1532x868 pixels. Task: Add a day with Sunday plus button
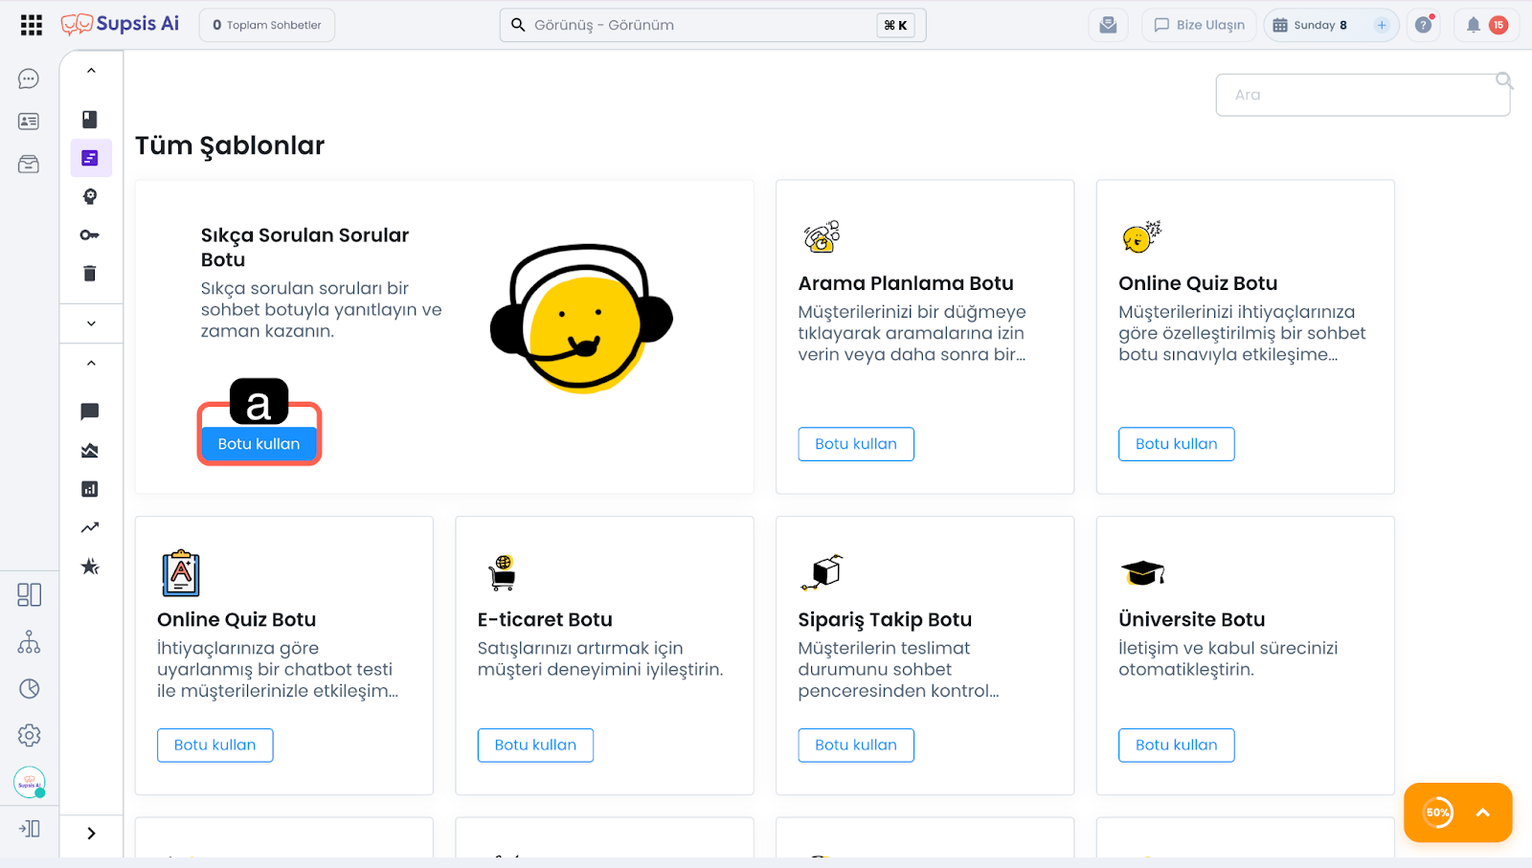(x=1382, y=25)
